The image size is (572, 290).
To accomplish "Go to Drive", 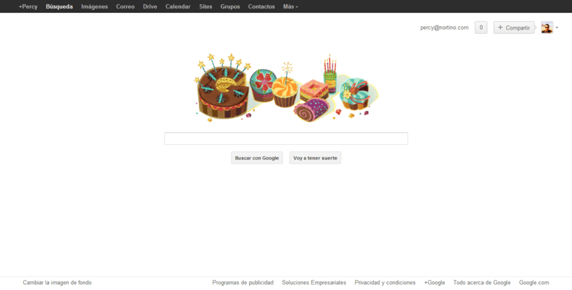I will click(x=150, y=7).
